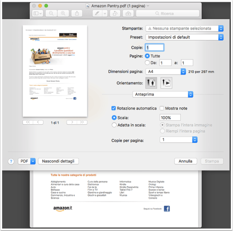233x231 pixels.
Task: Click the Copie number field
Action: pos(155,48)
